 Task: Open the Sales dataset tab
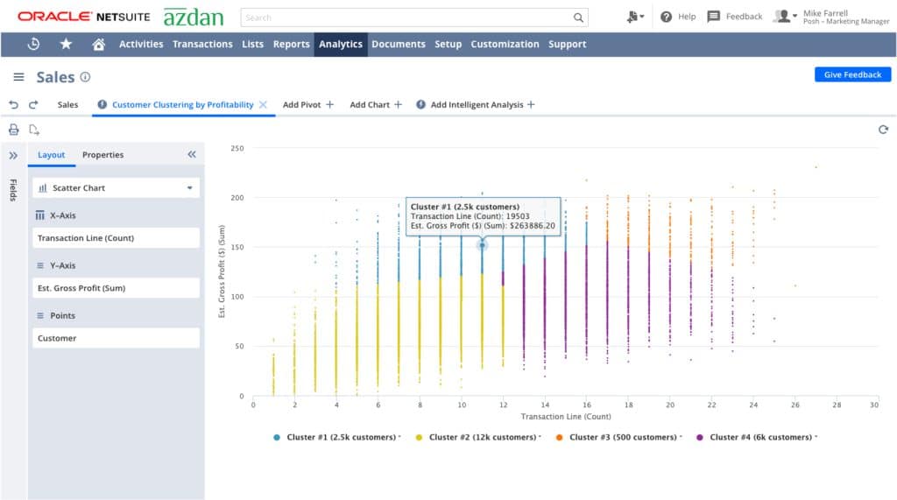pyautogui.click(x=67, y=105)
